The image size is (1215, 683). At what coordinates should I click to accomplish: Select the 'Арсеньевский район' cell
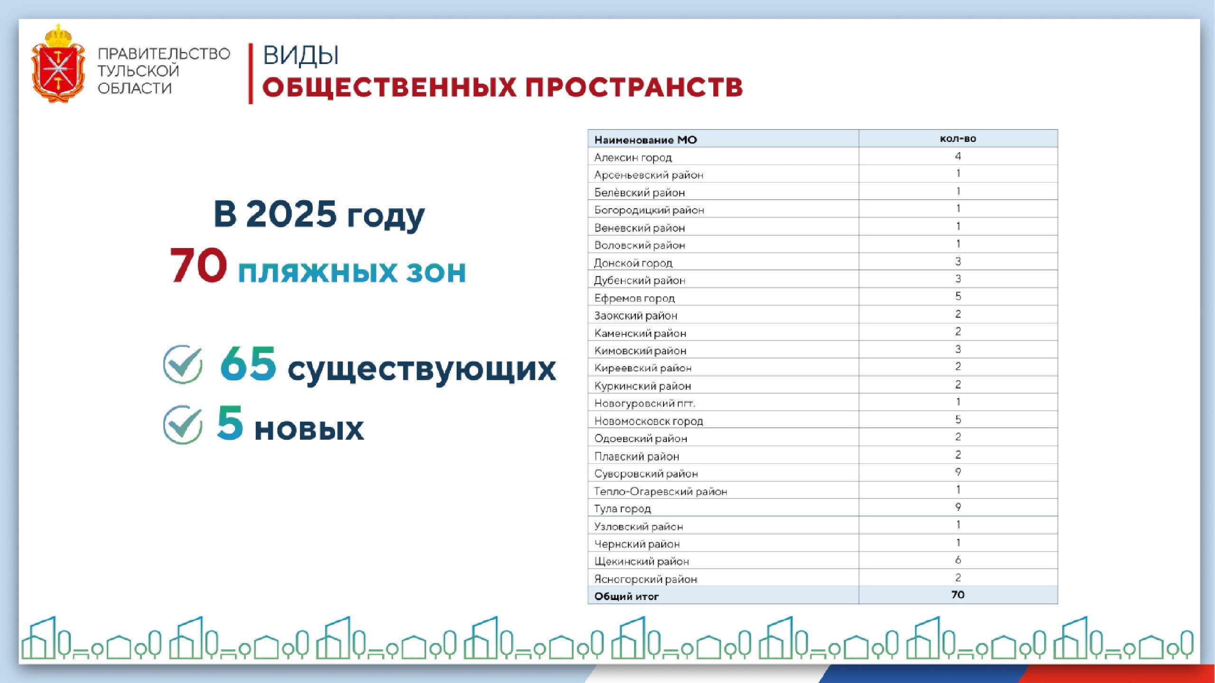723,174
